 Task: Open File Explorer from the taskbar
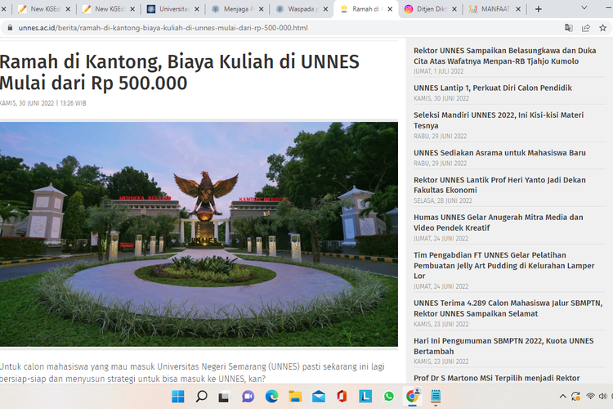[x=295, y=397]
